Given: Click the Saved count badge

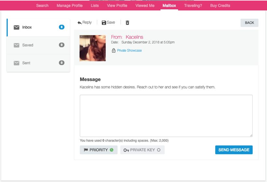Looking at the screenshot, I should point(62,45).
